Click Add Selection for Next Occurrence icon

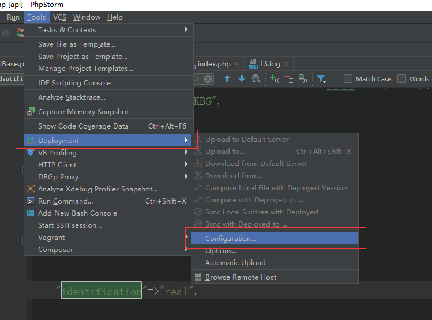(x=275, y=79)
